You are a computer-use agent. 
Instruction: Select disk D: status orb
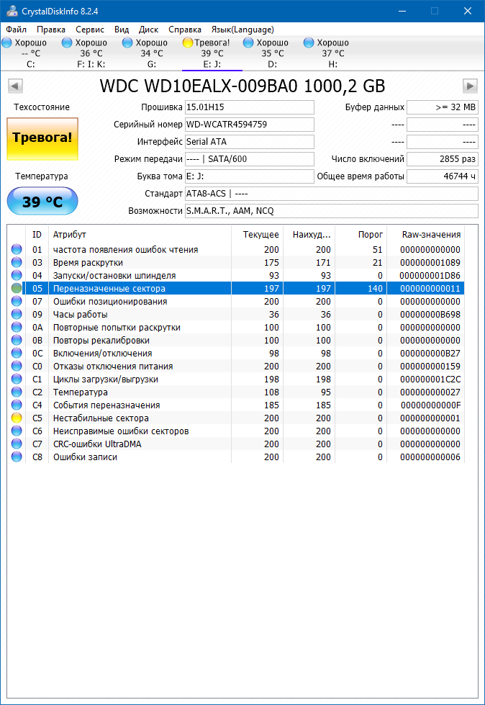pyautogui.click(x=248, y=42)
